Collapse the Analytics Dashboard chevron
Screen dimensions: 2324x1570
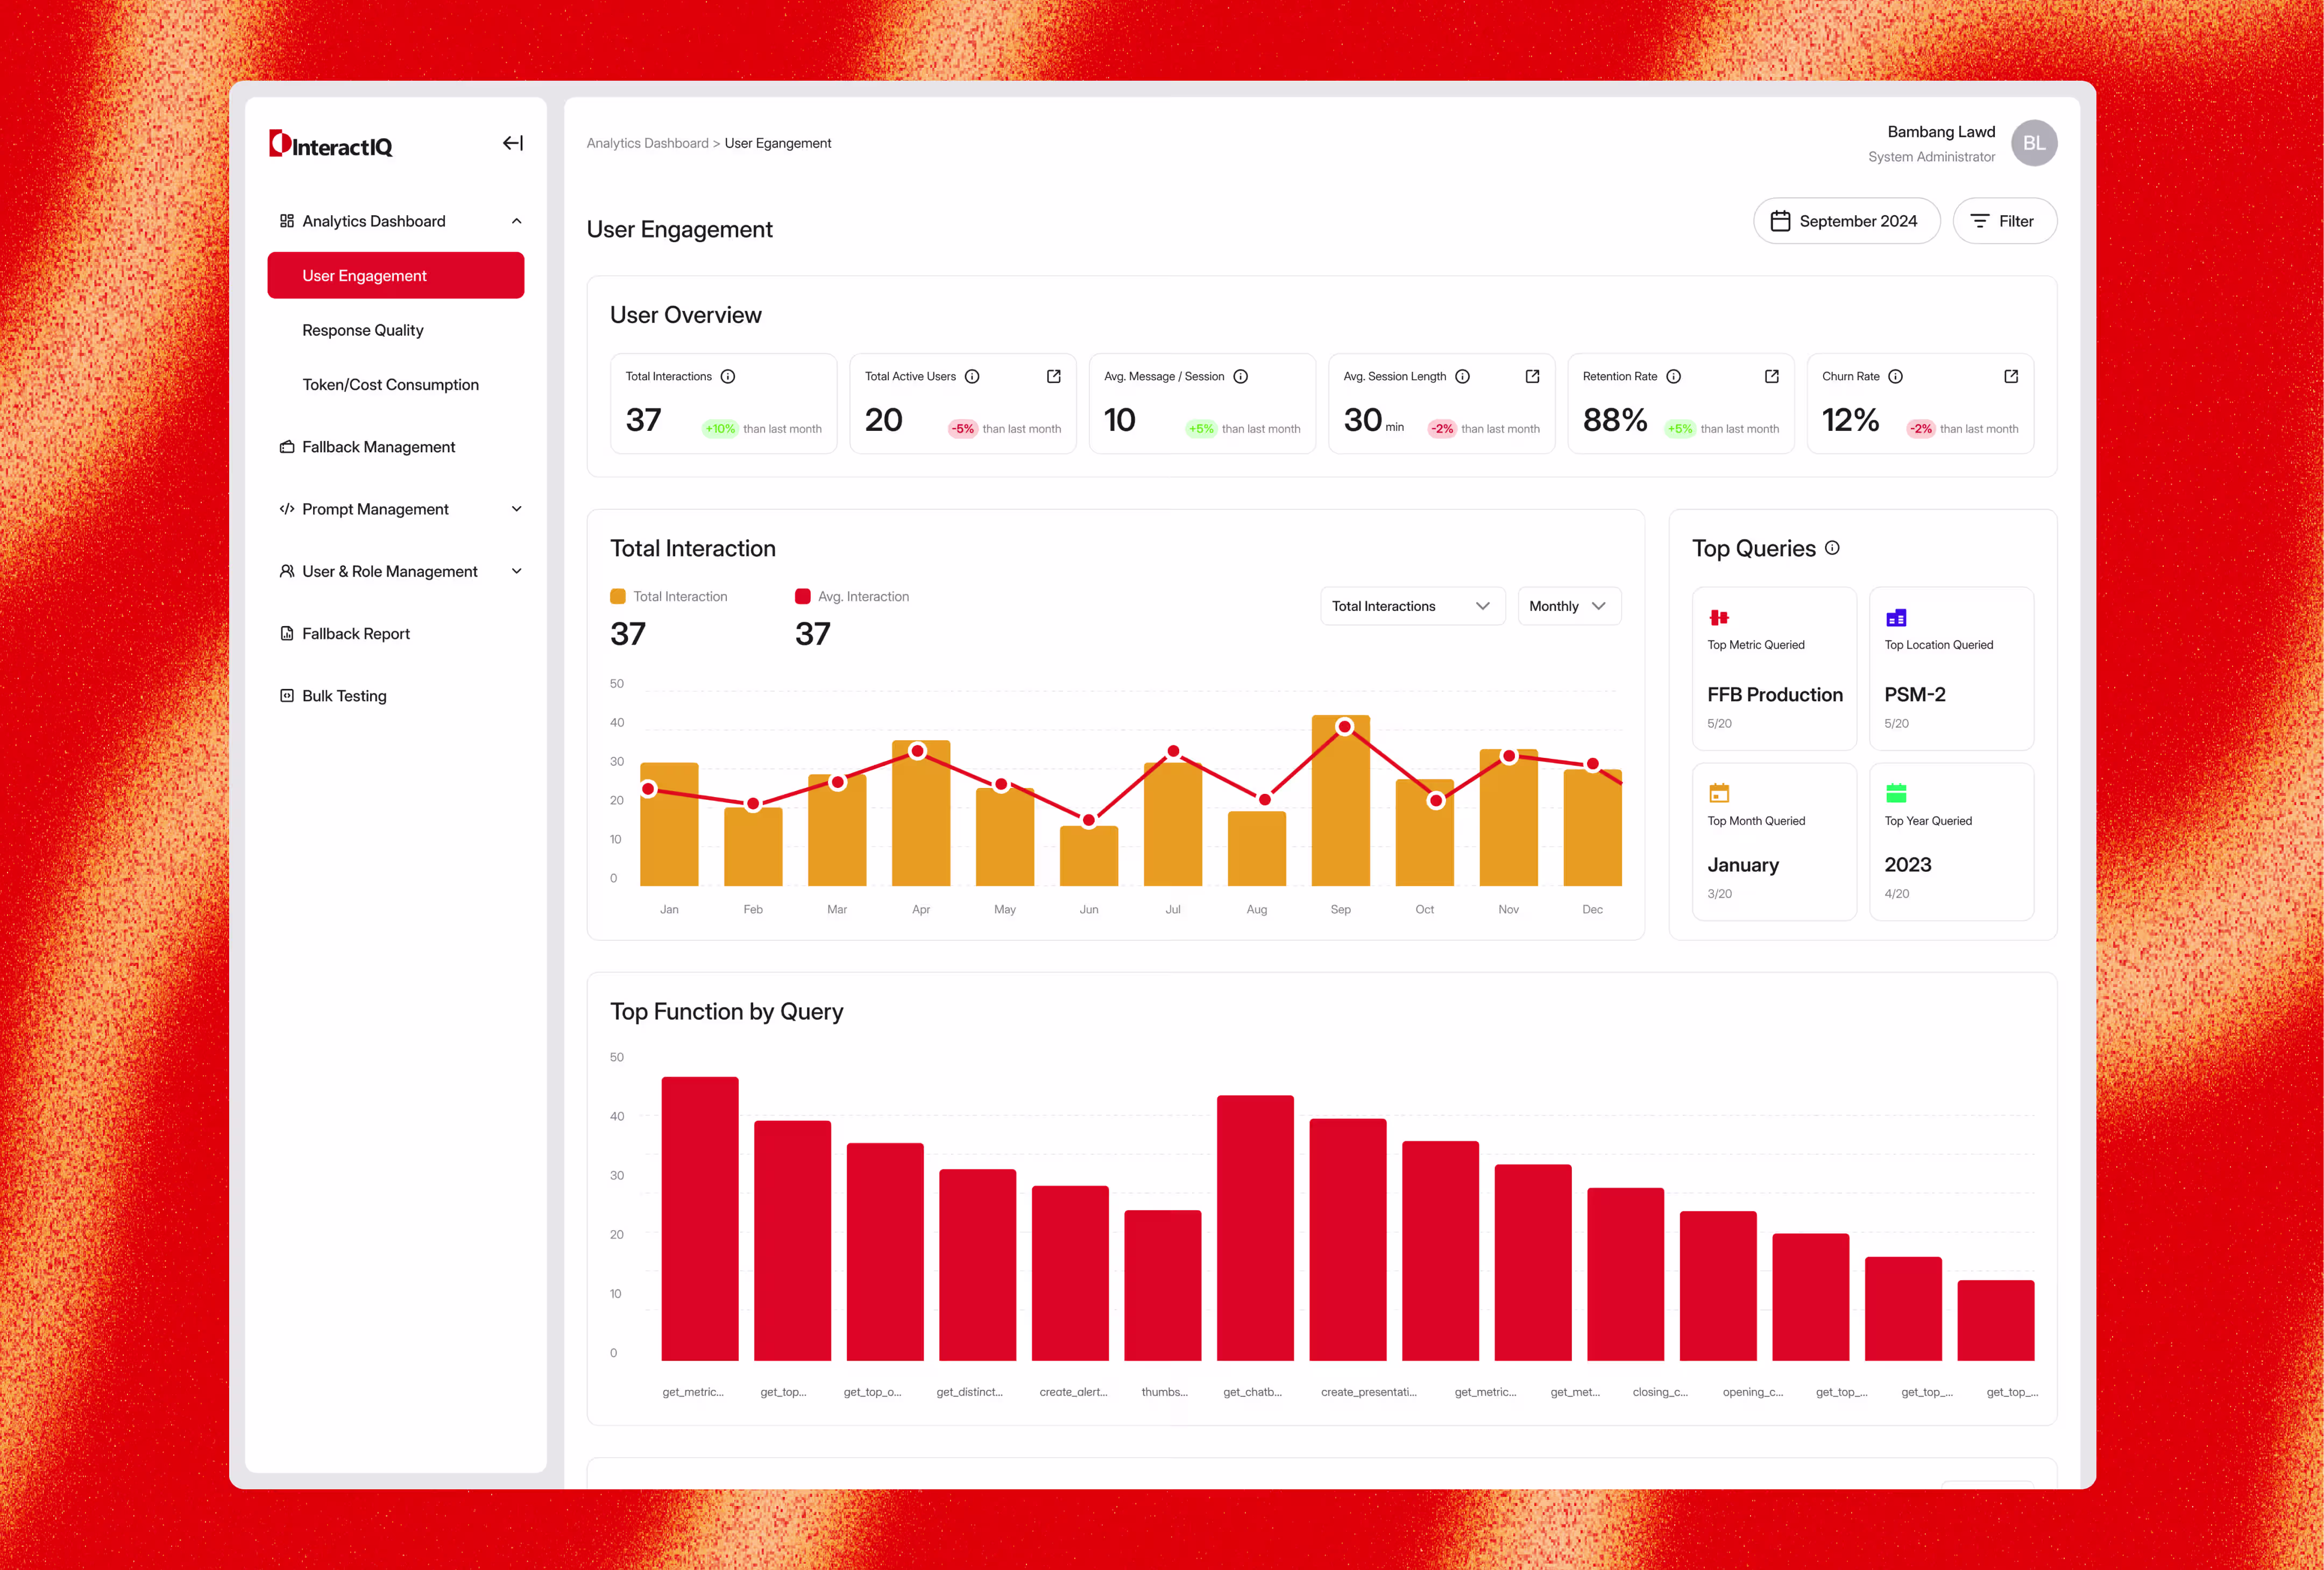coord(516,221)
